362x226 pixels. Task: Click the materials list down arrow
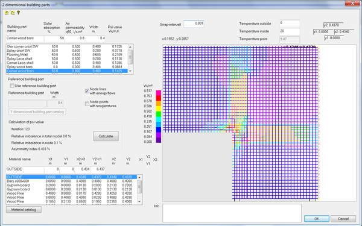(x=139, y=201)
